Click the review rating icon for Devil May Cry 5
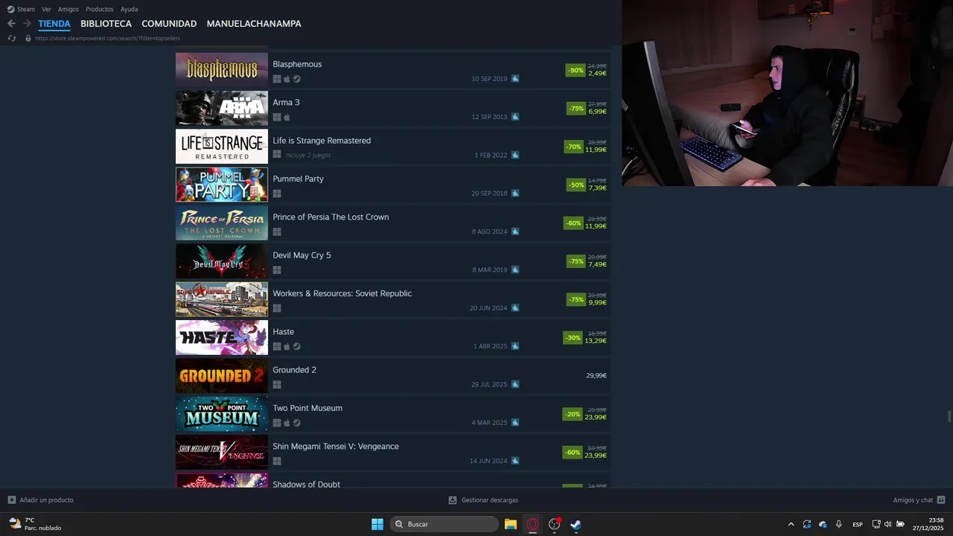 (515, 269)
